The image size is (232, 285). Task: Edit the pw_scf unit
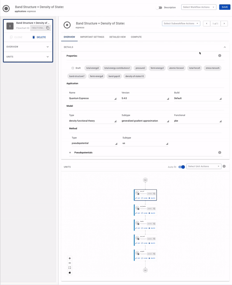138,198
